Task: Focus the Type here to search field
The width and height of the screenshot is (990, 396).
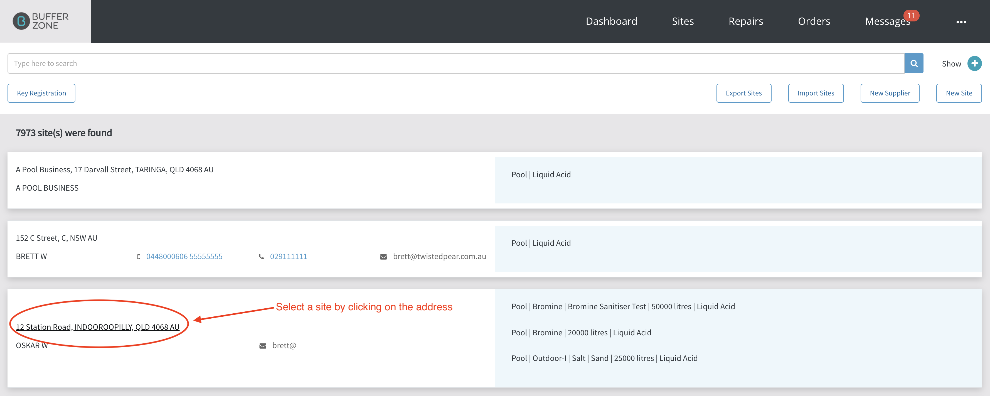Action: click(x=456, y=63)
